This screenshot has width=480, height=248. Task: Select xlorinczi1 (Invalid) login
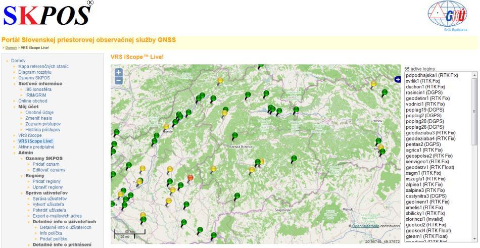[424, 219]
